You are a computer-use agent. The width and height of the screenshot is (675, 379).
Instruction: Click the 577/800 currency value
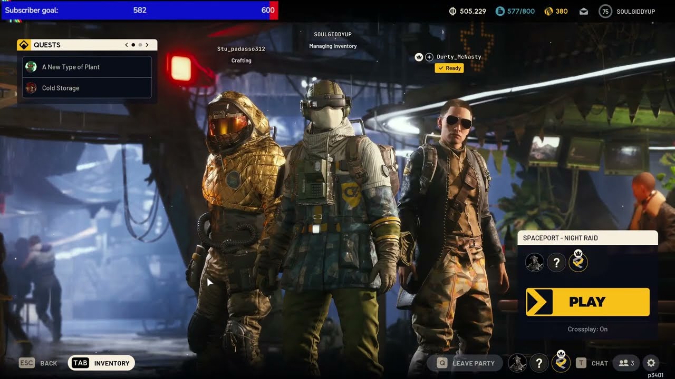[521, 11]
